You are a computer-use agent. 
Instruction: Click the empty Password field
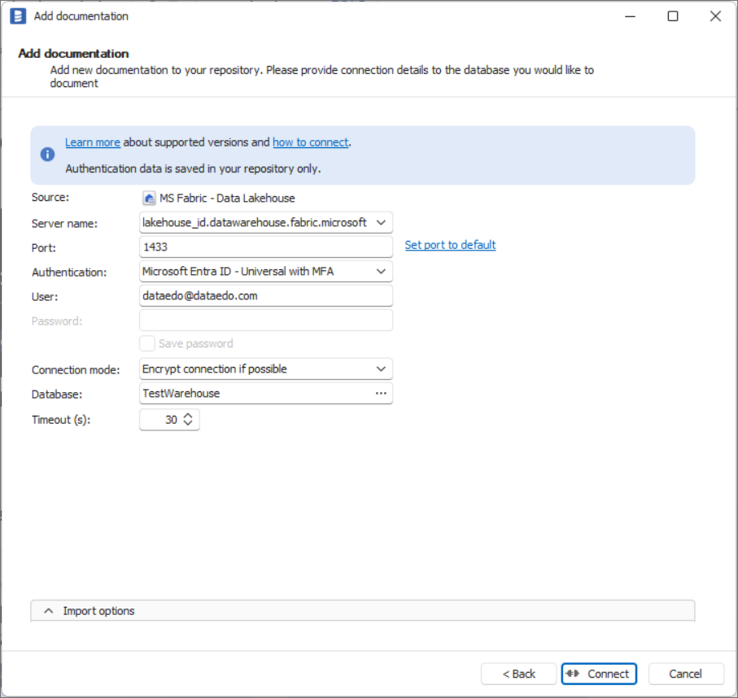(x=266, y=321)
